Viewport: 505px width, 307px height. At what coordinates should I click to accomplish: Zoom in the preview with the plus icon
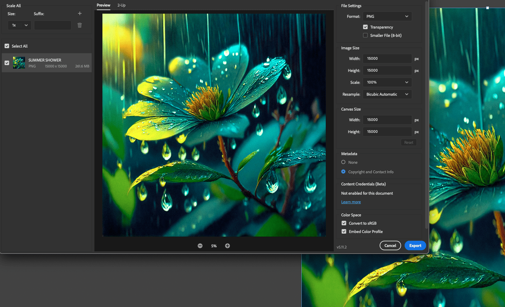coord(228,246)
